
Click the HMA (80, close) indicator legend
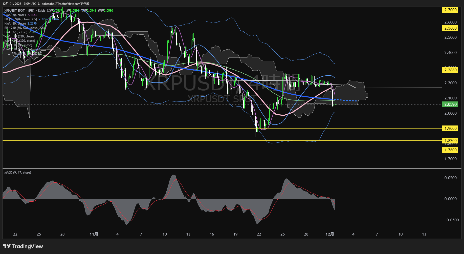[15, 24]
